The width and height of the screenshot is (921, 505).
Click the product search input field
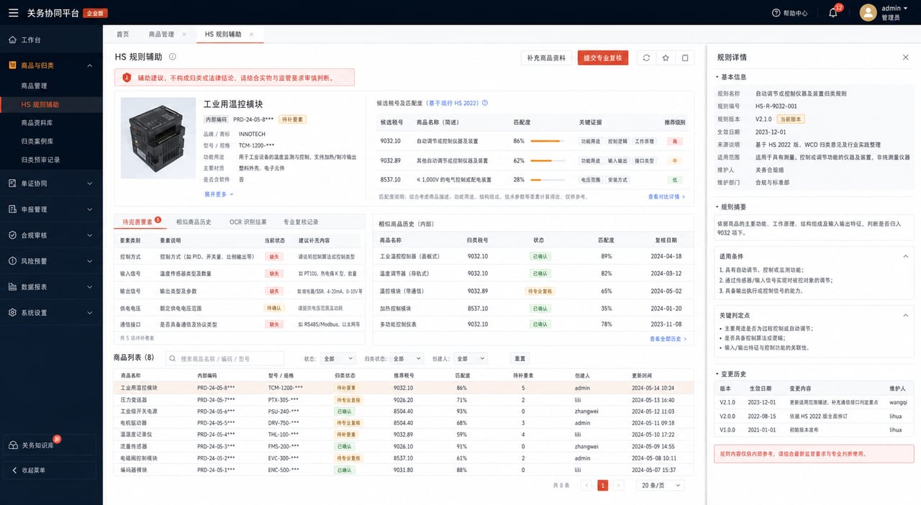click(x=224, y=358)
